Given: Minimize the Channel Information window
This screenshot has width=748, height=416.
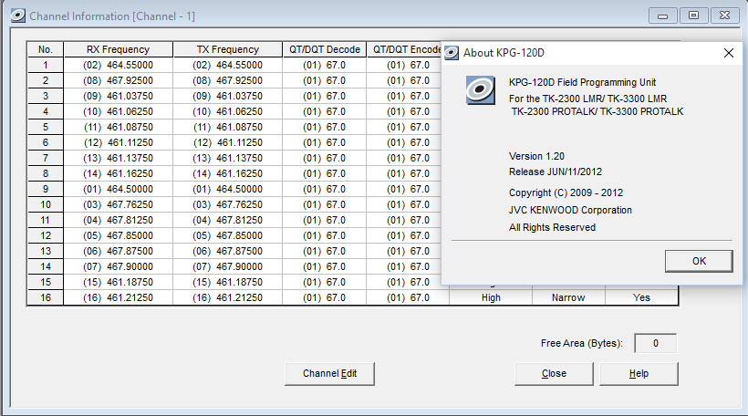Looking at the screenshot, I should (662, 16).
